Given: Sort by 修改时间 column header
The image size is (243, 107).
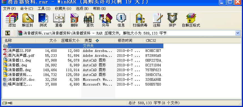Looking at the screenshot, I should point(129,41).
